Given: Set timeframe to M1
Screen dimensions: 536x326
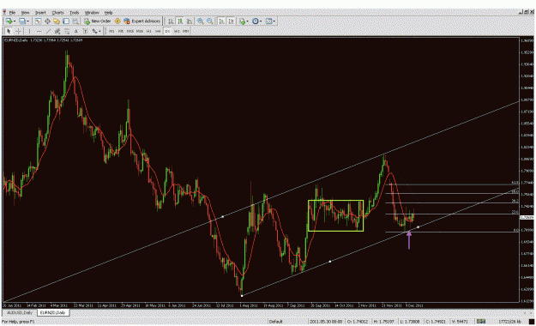Looking at the screenshot, I should pyautogui.click(x=111, y=31).
